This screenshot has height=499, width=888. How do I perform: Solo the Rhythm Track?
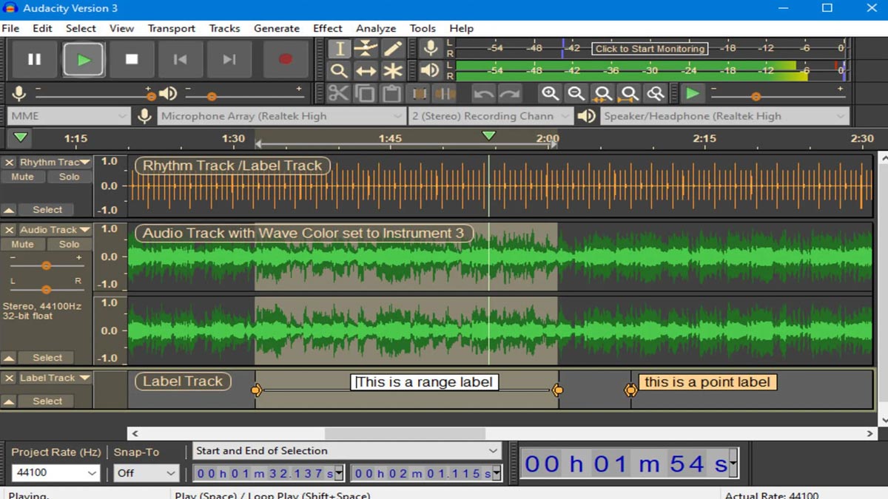tap(69, 177)
